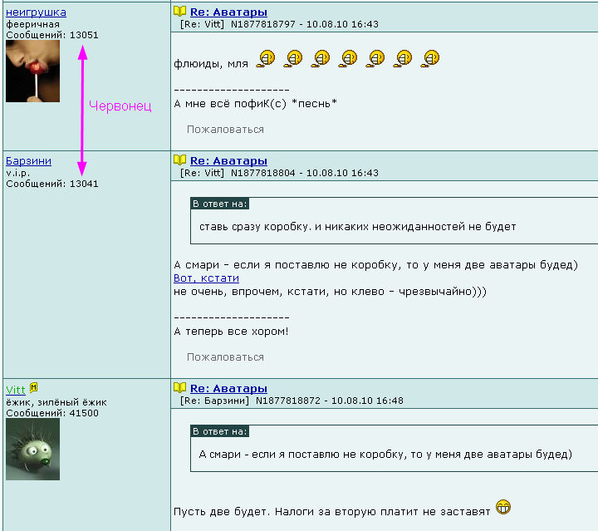Image resolution: width=598 pixels, height=531 pixels.
Task: Click the middle (fourth) smiley in неигрушка's post
Action: tap(348, 58)
